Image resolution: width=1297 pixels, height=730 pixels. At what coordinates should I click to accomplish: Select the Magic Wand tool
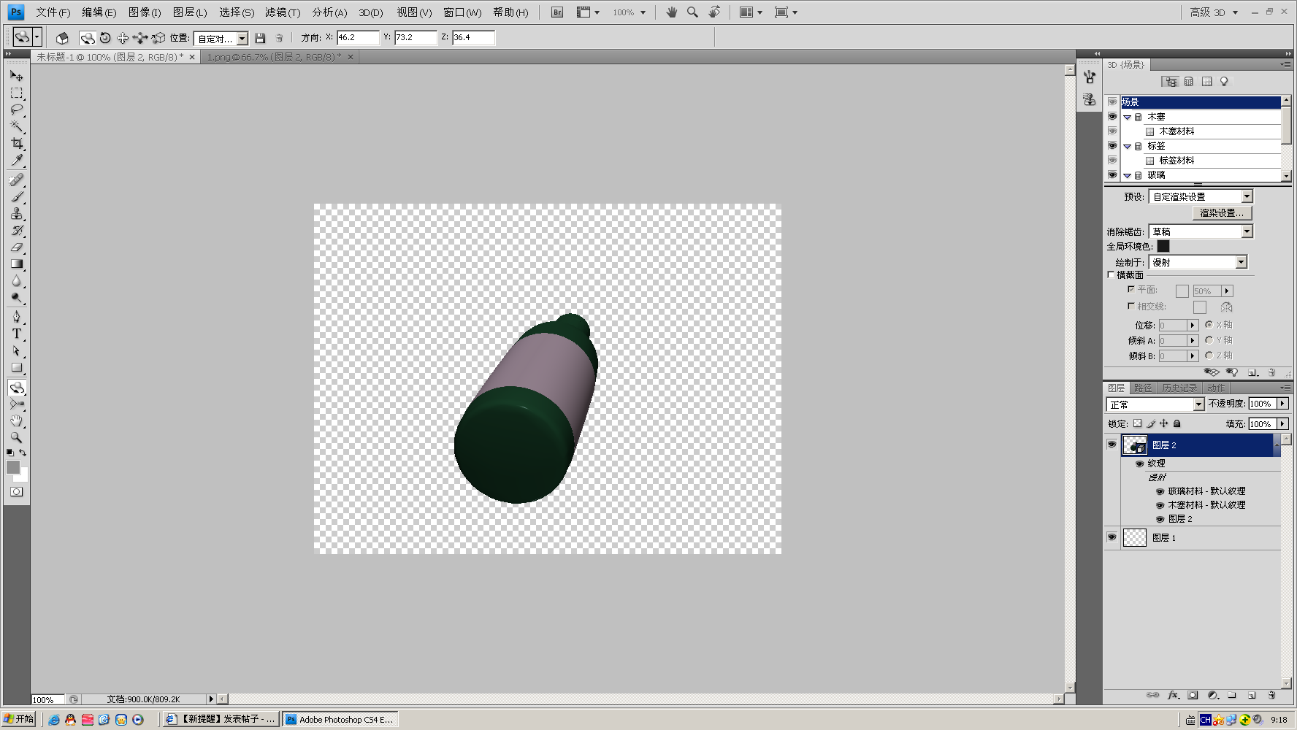16,126
